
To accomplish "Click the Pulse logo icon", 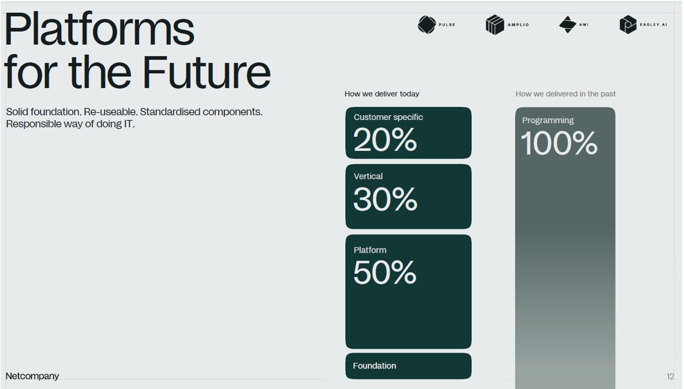I will tap(427, 25).
